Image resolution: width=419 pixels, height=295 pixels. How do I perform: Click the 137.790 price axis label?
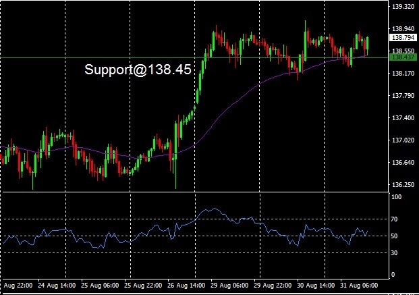[x=403, y=95]
